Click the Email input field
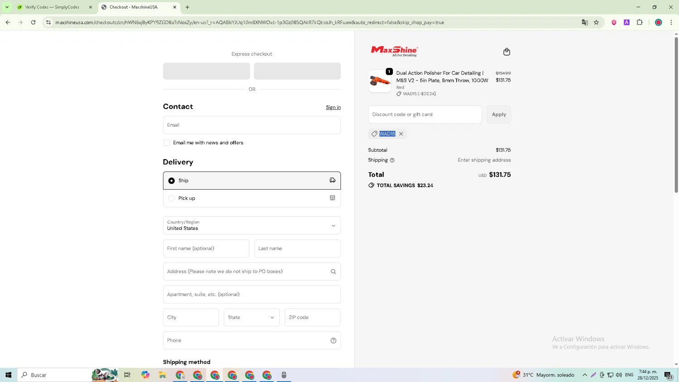Viewport: 679px width, 382px height. click(252, 125)
